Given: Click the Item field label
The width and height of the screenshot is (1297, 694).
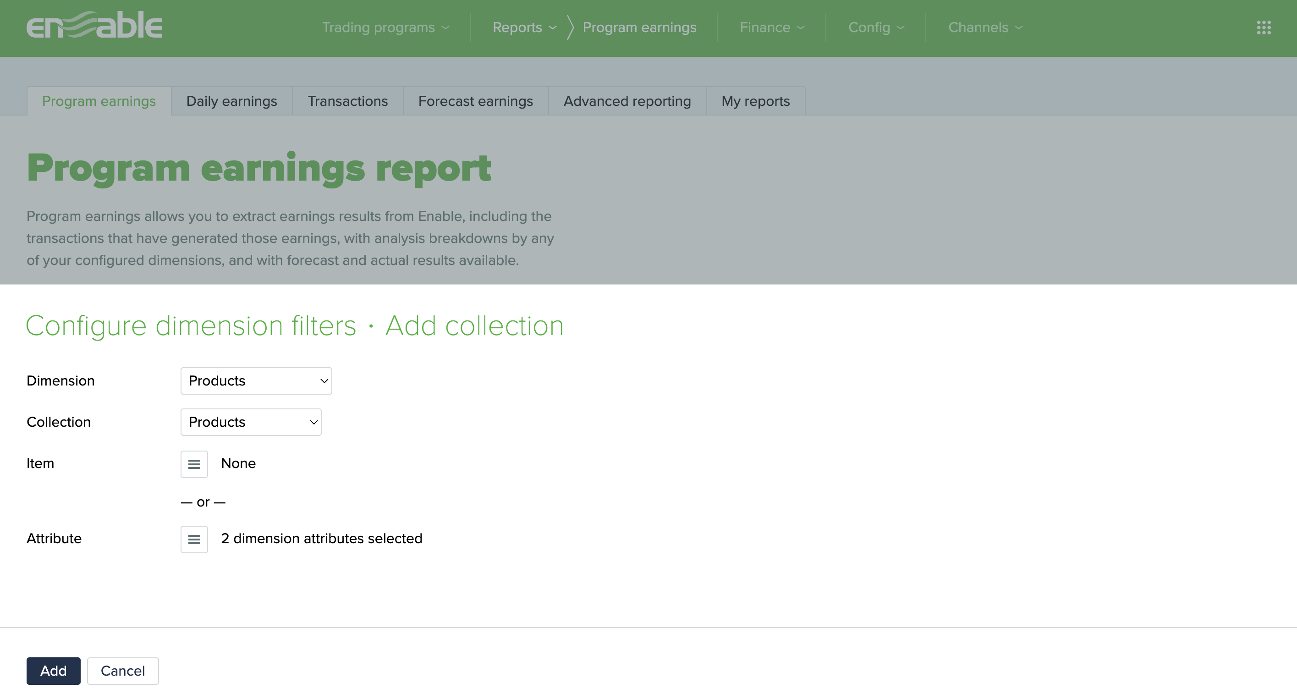Looking at the screenshot, I should (40, 463).
